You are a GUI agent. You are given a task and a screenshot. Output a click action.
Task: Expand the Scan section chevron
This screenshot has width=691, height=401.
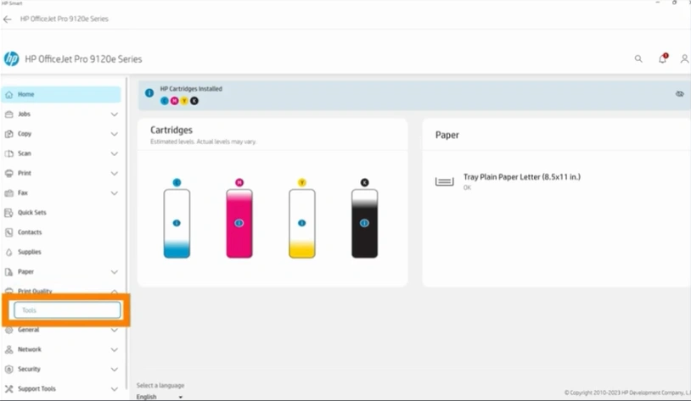pyautogui.click(x=114, y=153)
